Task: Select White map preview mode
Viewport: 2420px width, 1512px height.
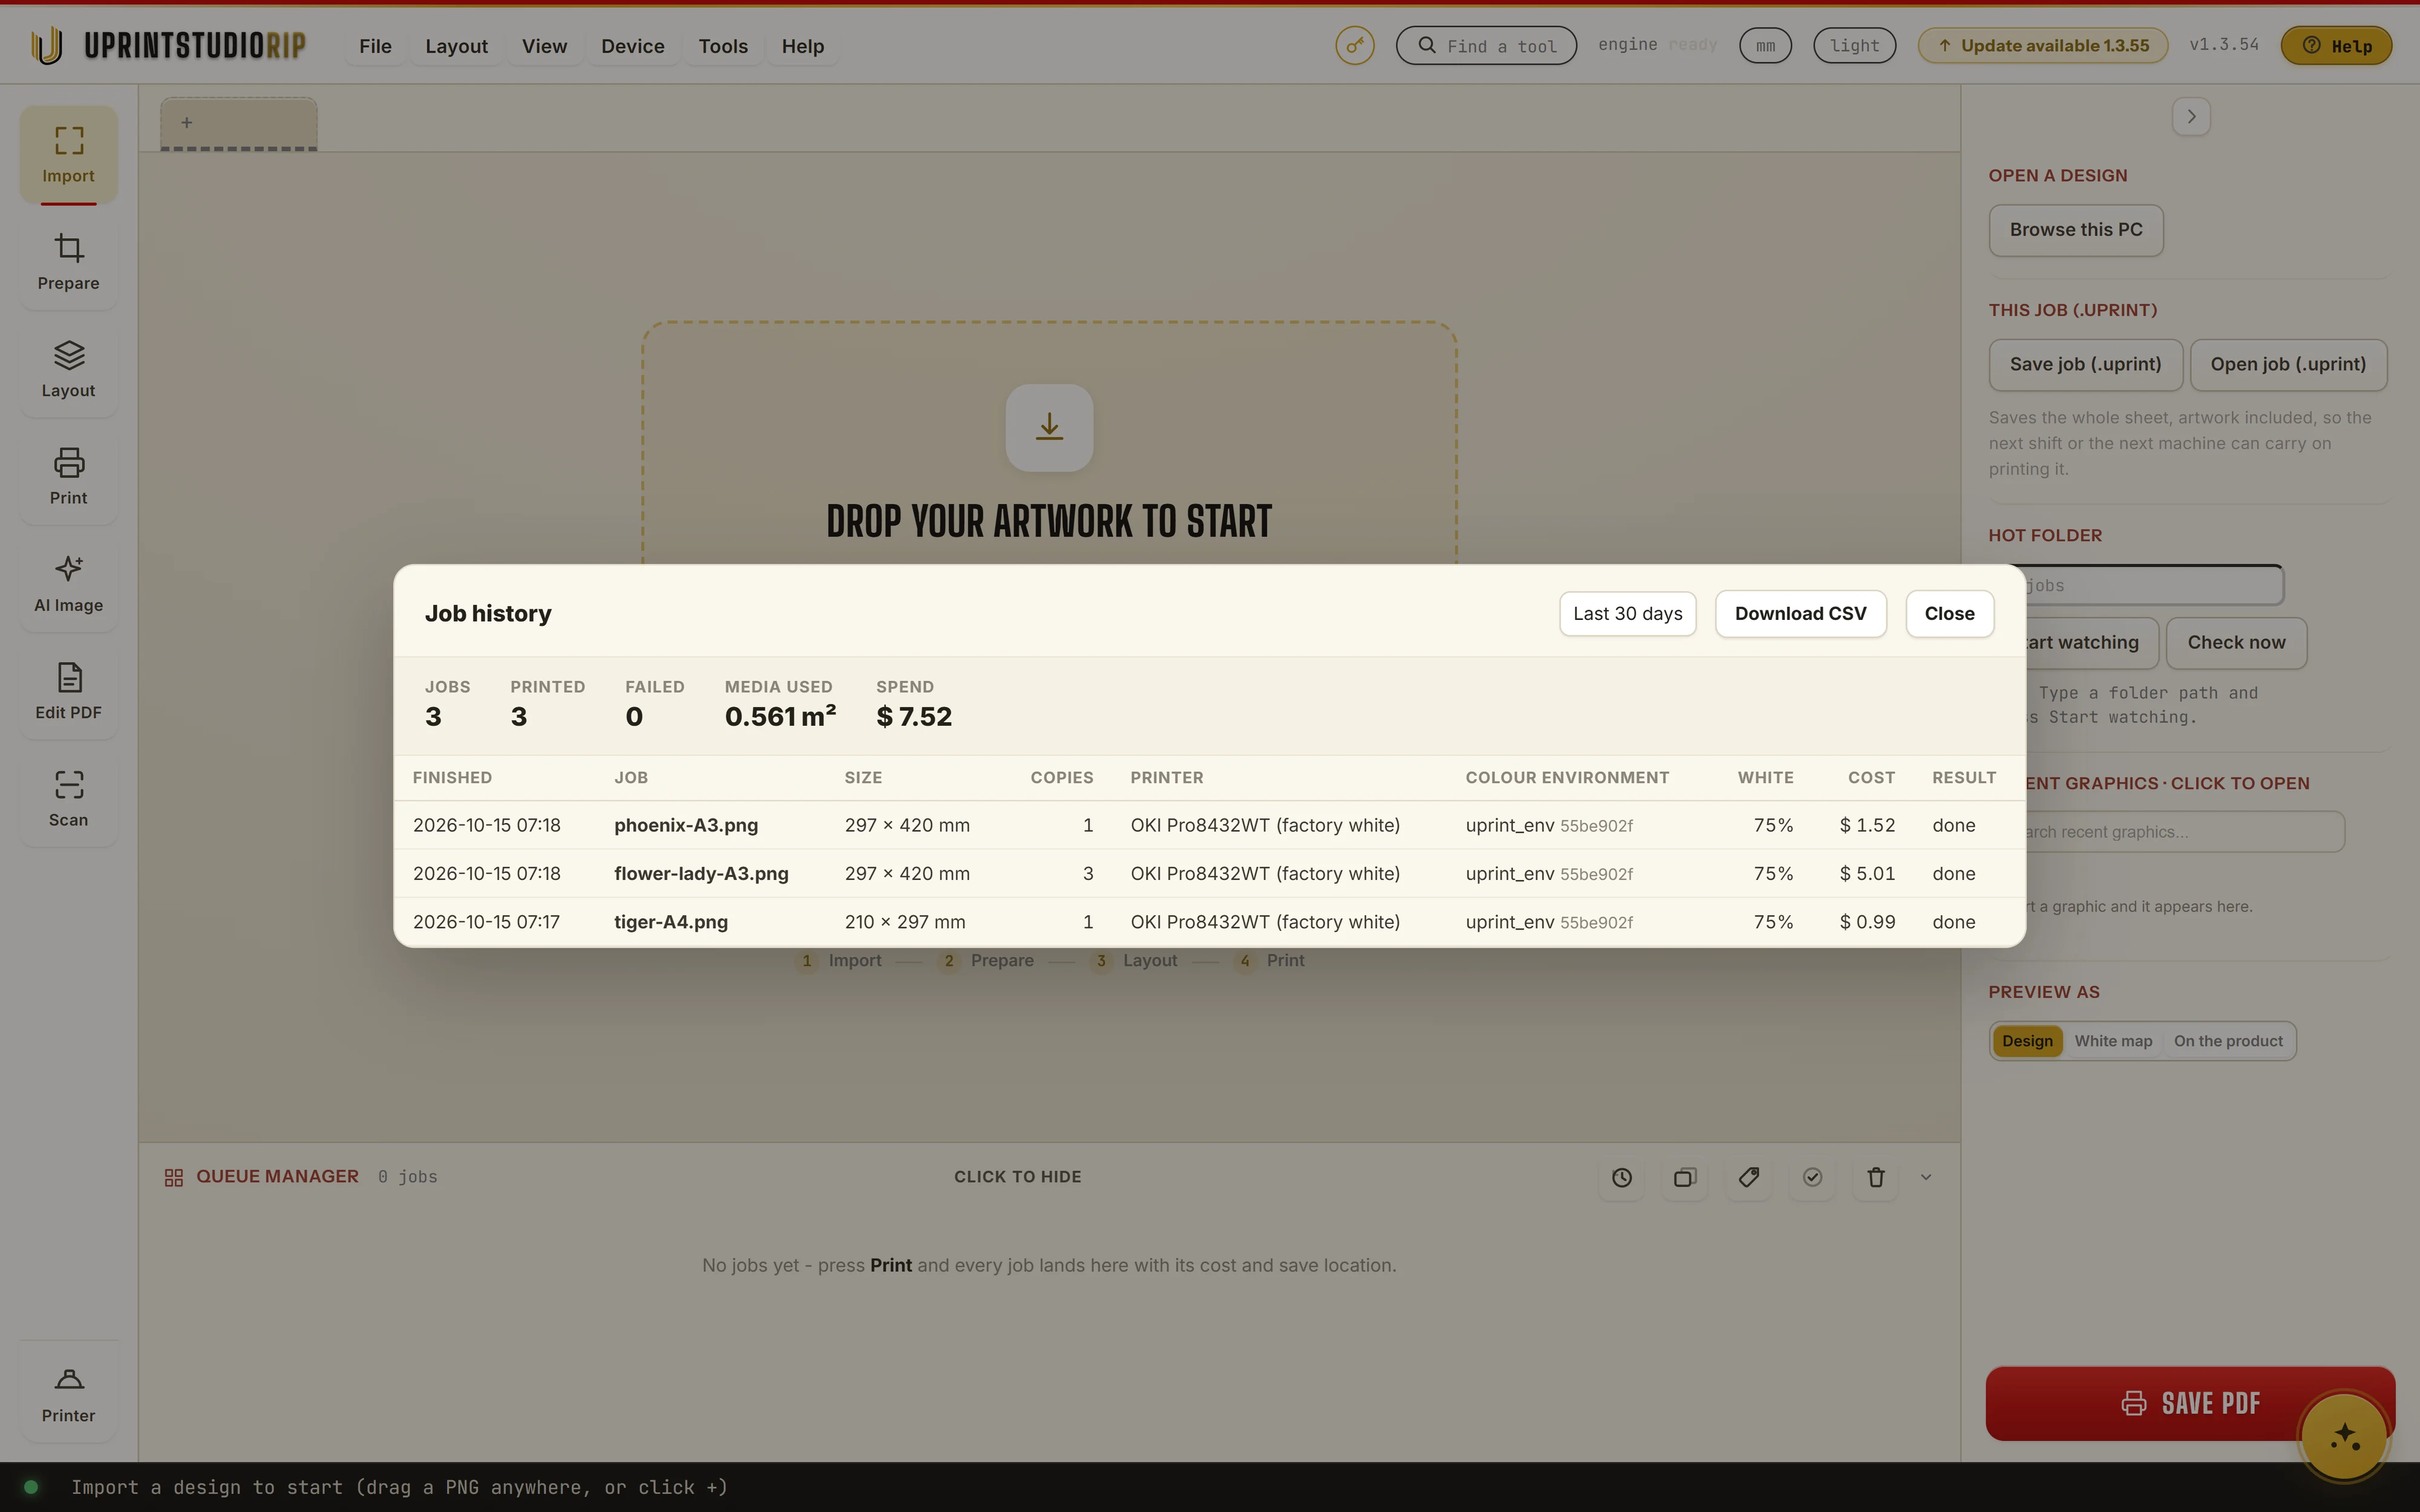Action: (x=2113, y=1041)
